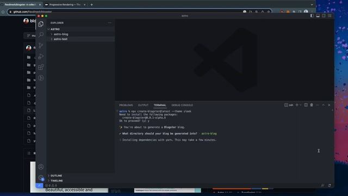This screenshot has height=196, width=348.
Task: Maximize the terminal panel size
Action: pos(324,105)
